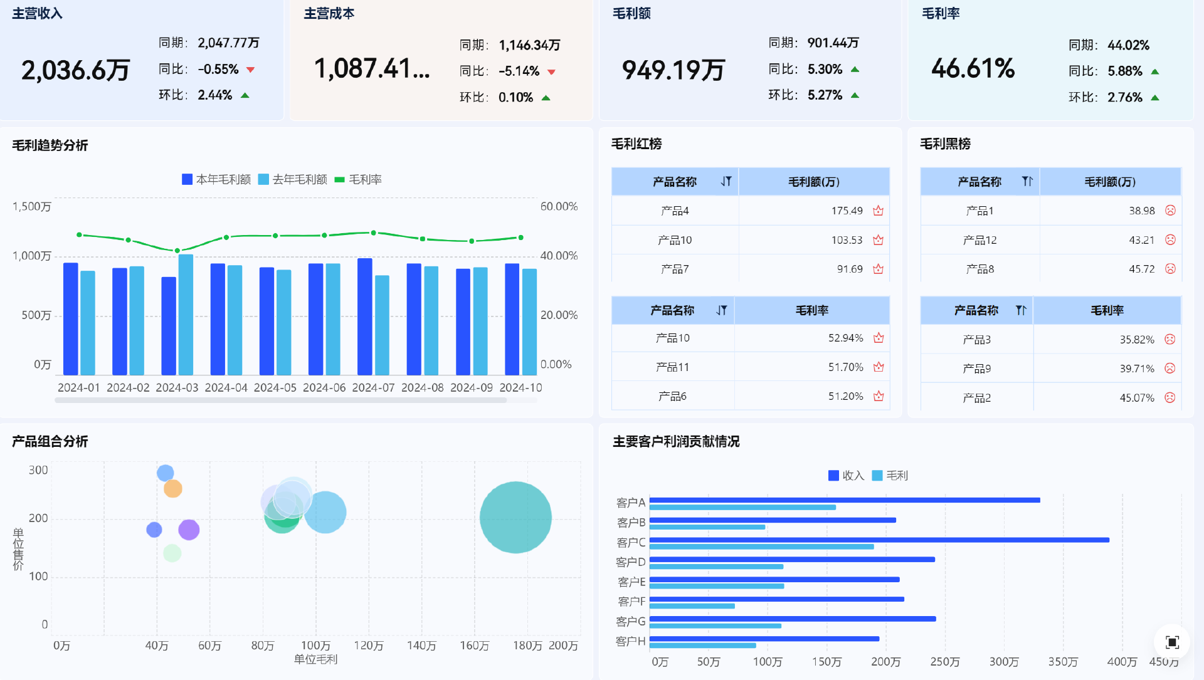The height and width of the screenshot is (680, 1204).
Task: Click sort icon in 毛利红榜 毛利率 table
Action: (x=722, y=310)
